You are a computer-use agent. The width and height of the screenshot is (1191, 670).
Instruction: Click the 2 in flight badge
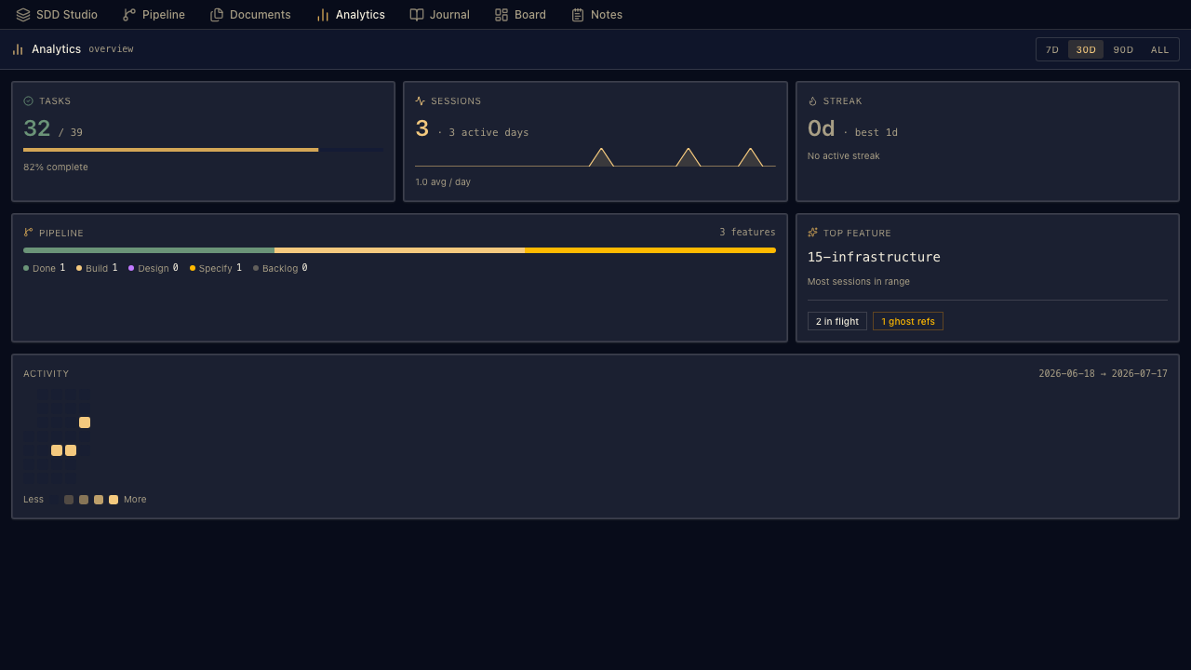click(x=837, y=321)
